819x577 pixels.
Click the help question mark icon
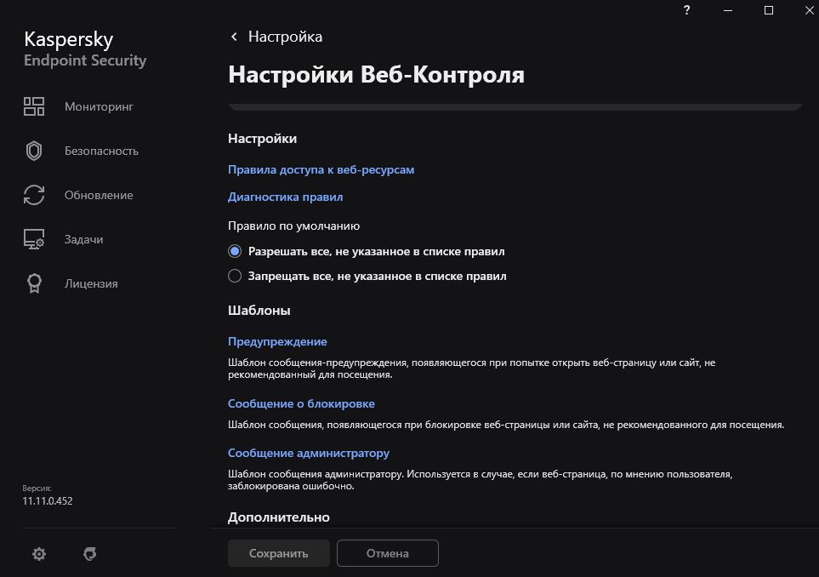pos(687,10)
